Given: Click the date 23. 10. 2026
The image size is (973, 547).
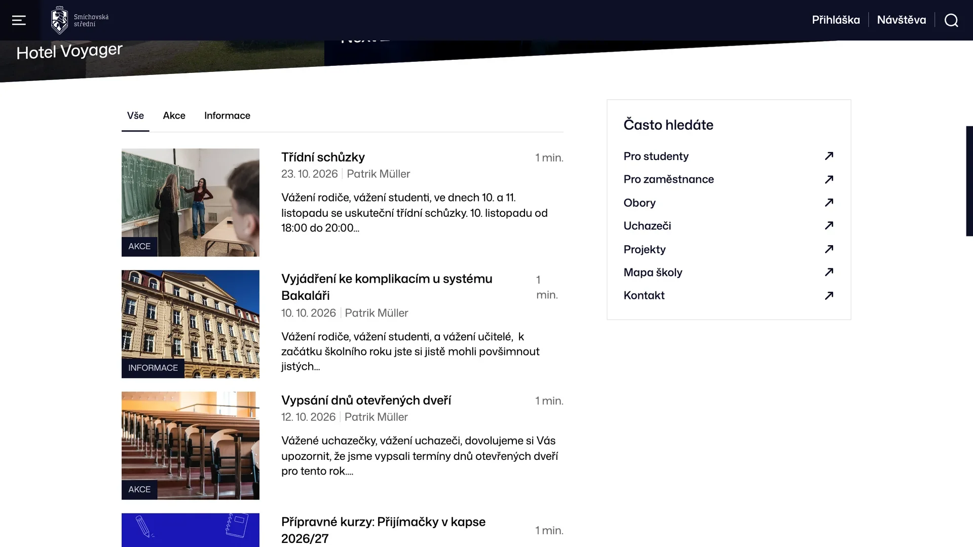Looking at the screenshot, I should click(x=310, y=174).
